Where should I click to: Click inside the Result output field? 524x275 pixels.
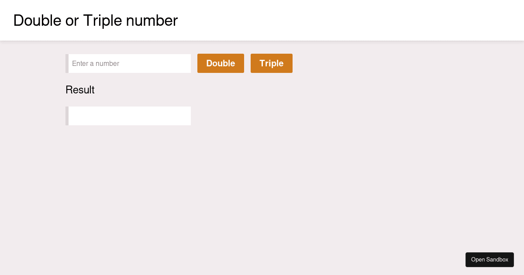(129, 116)
